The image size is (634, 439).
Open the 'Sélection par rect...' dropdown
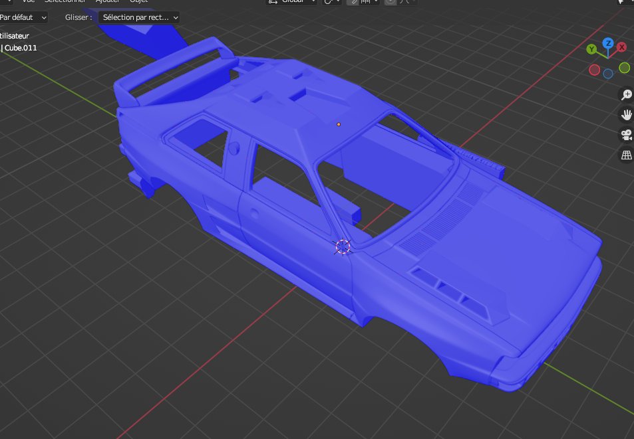pos(140,17)
